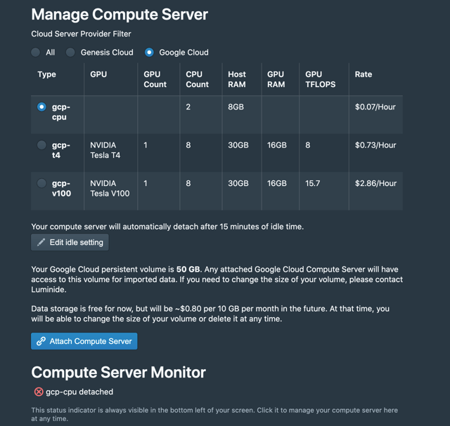The image size is (450, 426).
Task: Click the Host RAM column header
Action: tap(237, 79)
